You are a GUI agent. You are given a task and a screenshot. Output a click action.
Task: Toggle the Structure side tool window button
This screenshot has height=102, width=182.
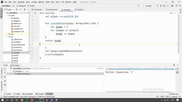pyautogui.click(x=1, y=73)
